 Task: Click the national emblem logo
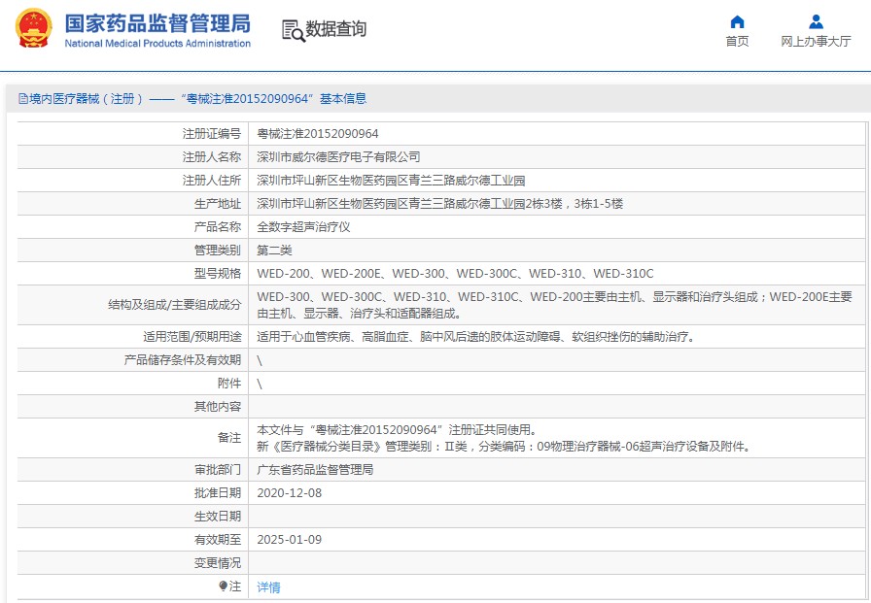pyautogui.click(x=33, y=28)
